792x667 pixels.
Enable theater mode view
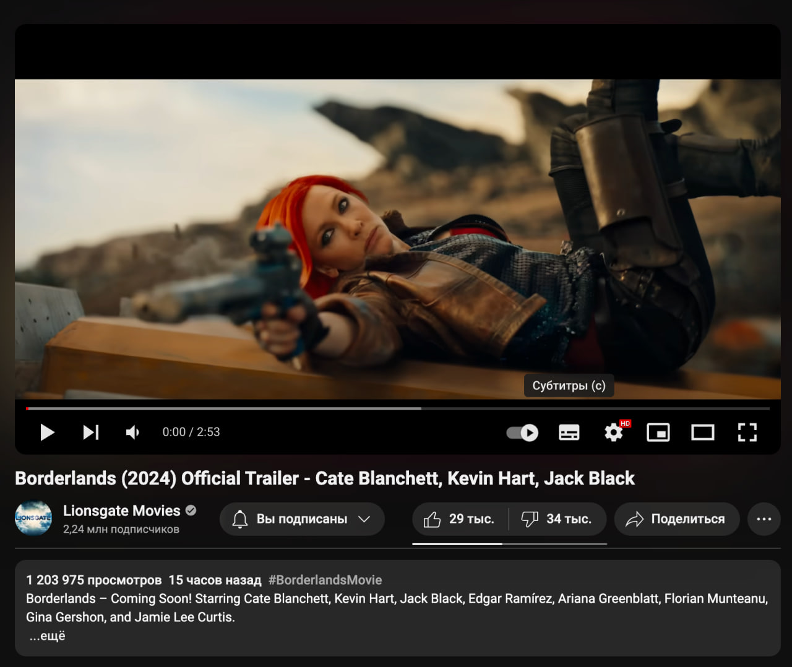click(703, 432)
